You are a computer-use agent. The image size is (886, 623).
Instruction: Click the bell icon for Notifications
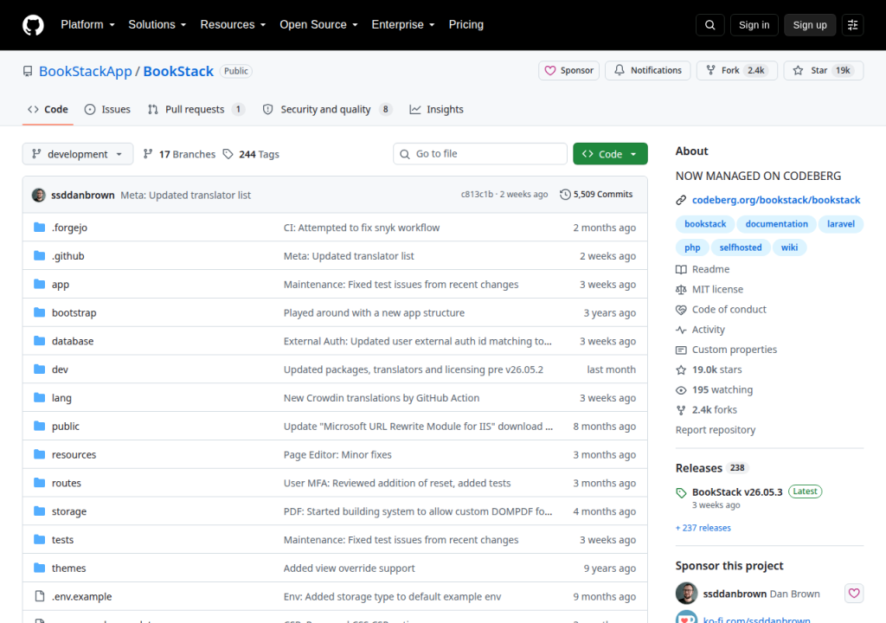[x=620, y=70]
